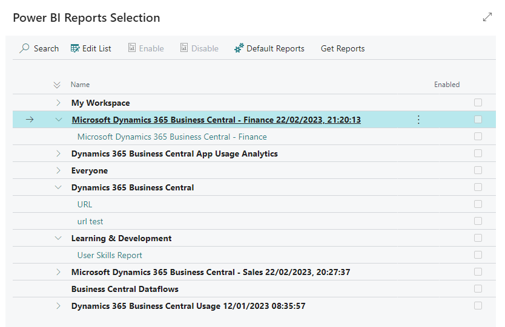
Task: Click the row selector arrow beside the Finance workspace
Action: pos(30,120)
